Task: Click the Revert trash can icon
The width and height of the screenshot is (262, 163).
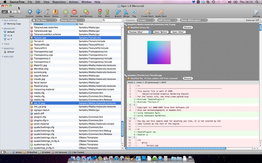Action: [x=47, y=12]
